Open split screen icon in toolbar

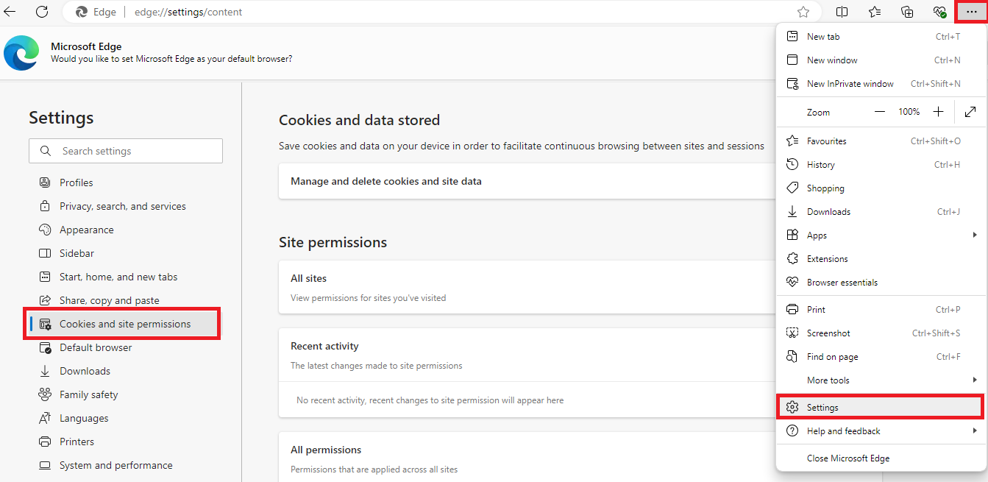coord(842,12)
